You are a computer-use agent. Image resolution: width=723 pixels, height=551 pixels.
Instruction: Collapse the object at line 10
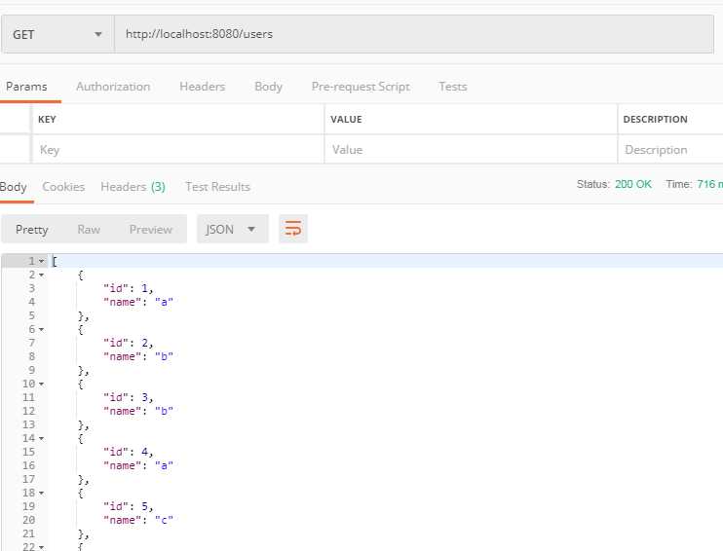(x=42, y=385)
